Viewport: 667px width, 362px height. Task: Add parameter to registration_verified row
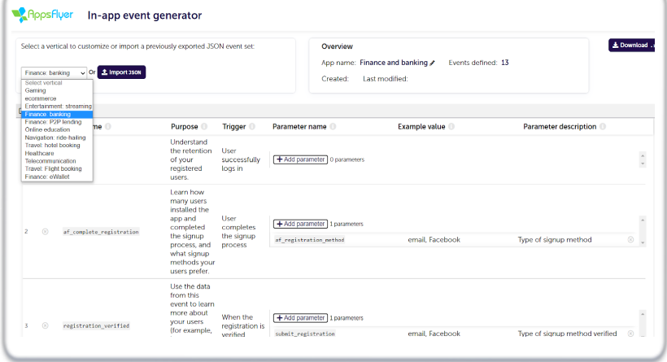coord(300,318)
